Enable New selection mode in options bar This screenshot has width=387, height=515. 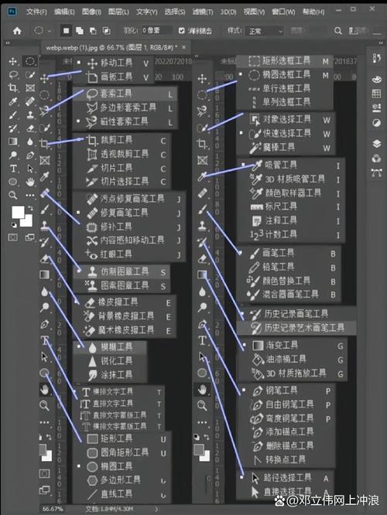(66, 31)
